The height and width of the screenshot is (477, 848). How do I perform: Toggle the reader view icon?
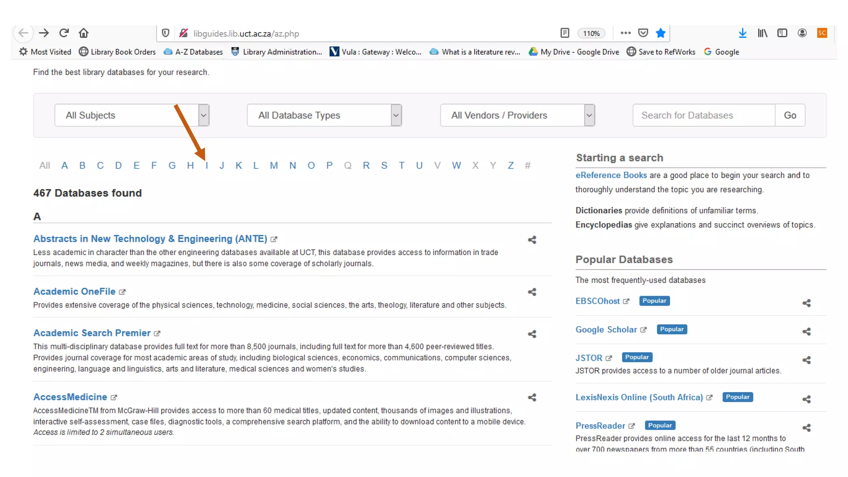pos(565,33)
